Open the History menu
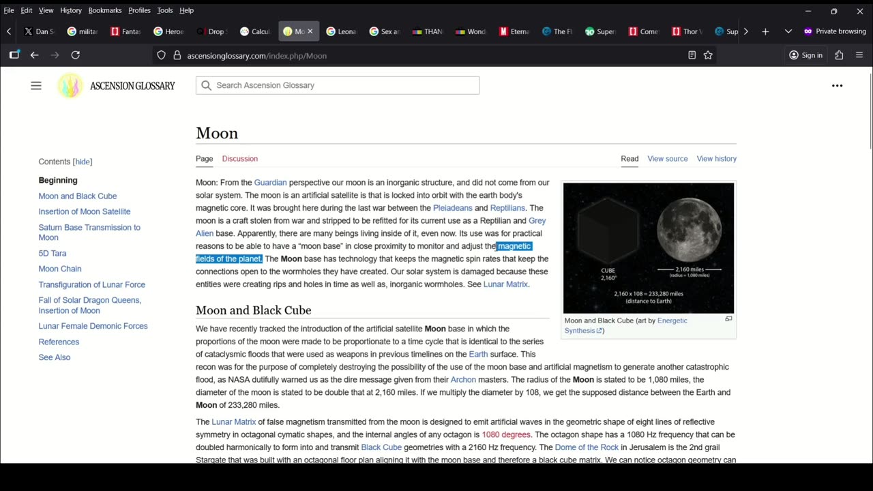The image size is (873, 491). click(x=71, y=10)
